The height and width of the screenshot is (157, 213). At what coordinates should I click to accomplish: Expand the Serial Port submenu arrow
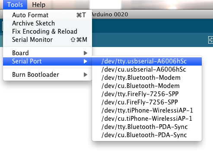click(x=86, y=61)
